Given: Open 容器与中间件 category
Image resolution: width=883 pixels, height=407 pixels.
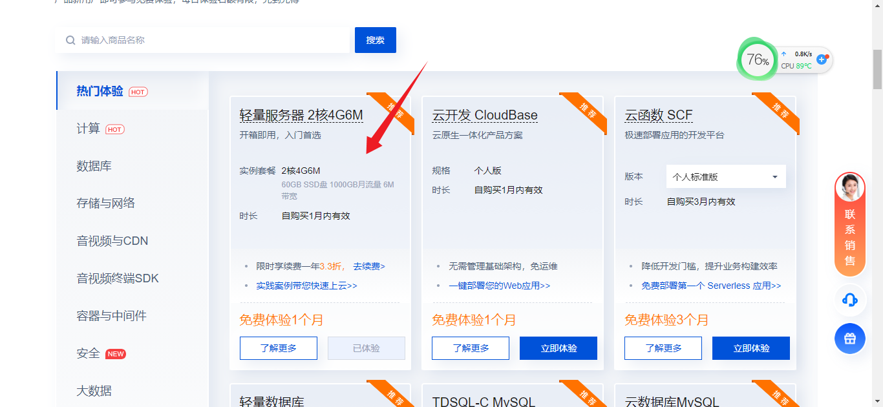Looking at the screenshot, I should click(111, 316).
